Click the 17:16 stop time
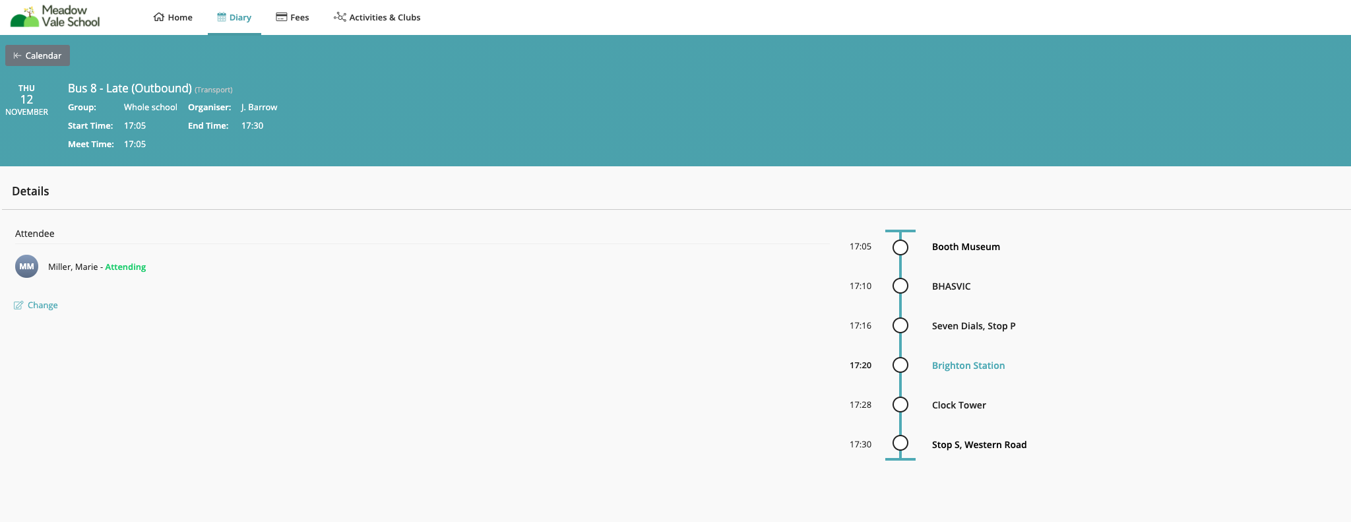The height and width of the screenshot is (522, 1351). click(x=860, y=325)
